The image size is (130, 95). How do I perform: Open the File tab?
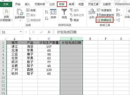pos(6,4)
